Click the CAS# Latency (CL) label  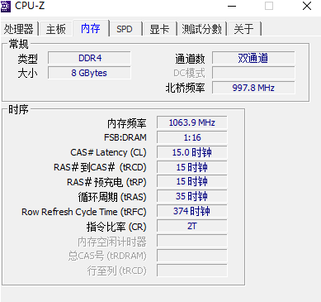coord(108,152)
